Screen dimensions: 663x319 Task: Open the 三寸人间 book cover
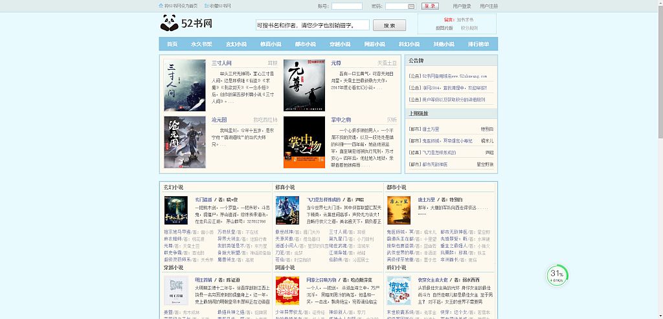pos(184,86)
